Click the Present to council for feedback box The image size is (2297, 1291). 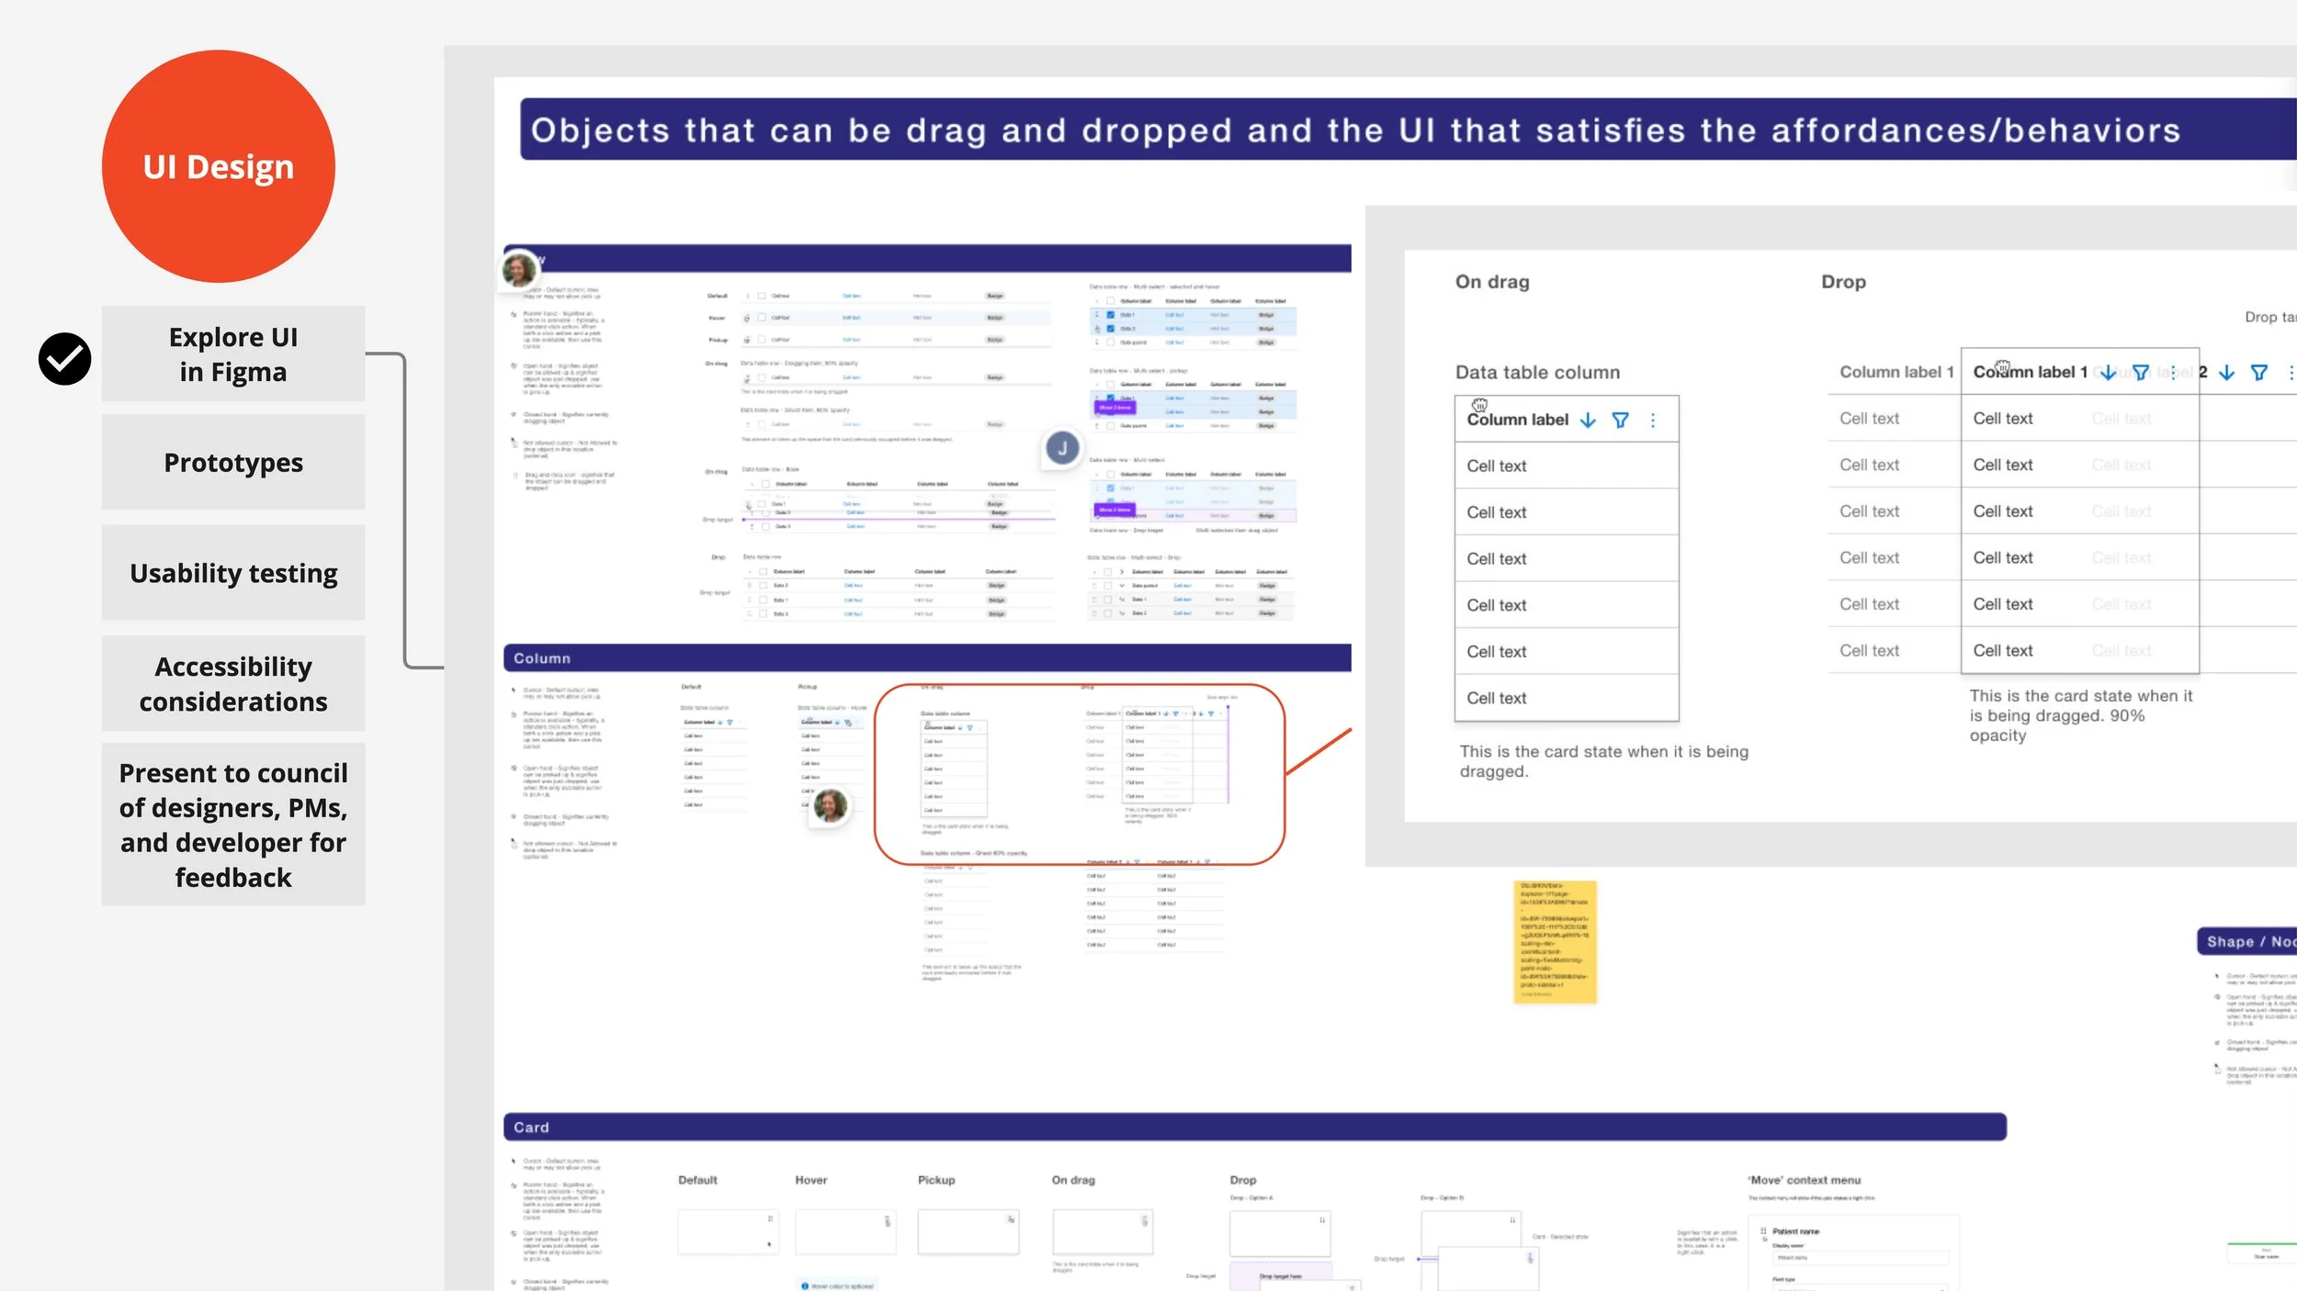point(233,825)
